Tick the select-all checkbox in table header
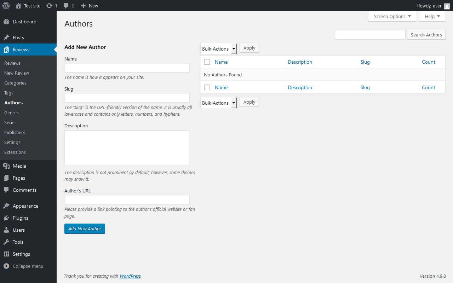453x283 pixels. [x=207, y=62]
